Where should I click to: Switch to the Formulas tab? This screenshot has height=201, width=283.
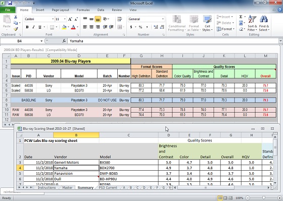[x=83, y=10]
